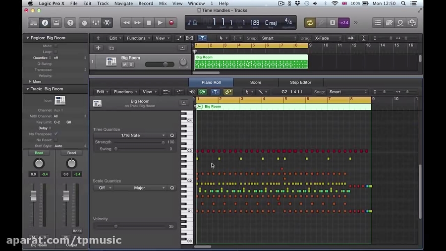
Task: Open the Editors scissors button
Action: 107,23
